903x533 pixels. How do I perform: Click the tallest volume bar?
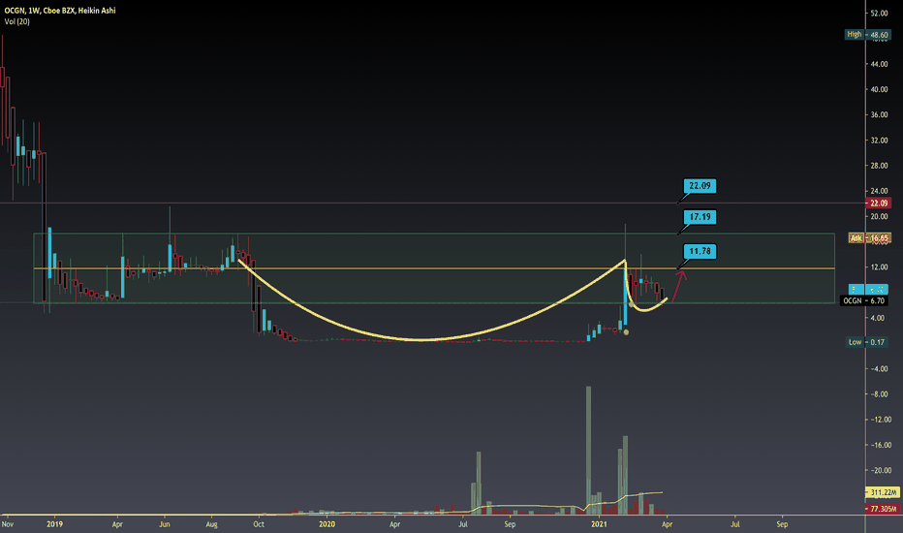pyautogui.click(x=588, y=450)
